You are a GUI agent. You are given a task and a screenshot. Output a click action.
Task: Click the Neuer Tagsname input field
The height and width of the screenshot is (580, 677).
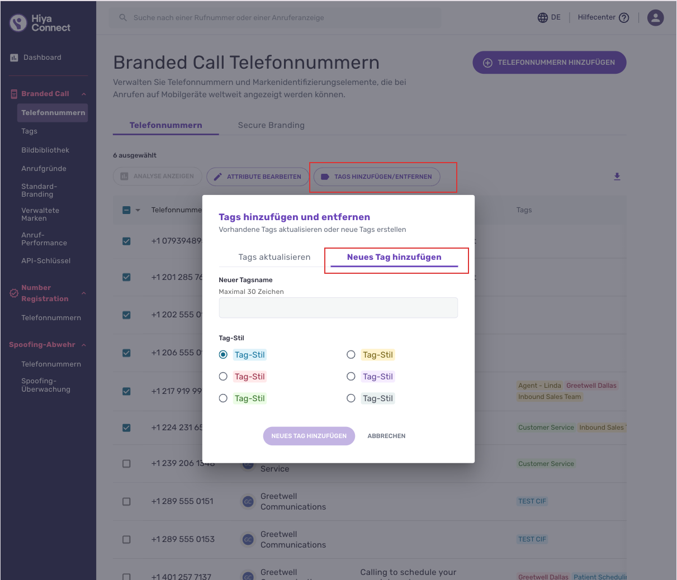(338, 308)
